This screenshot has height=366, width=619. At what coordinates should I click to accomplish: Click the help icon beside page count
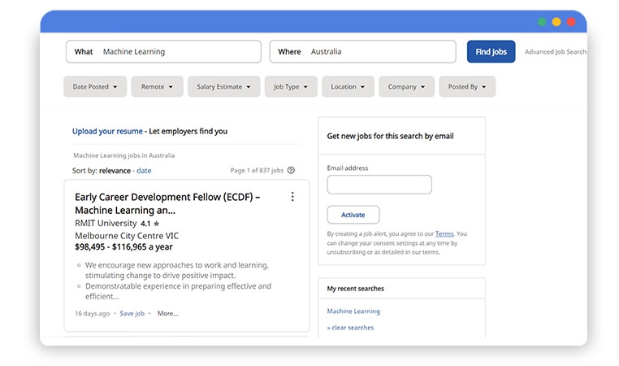pos(291,171)
